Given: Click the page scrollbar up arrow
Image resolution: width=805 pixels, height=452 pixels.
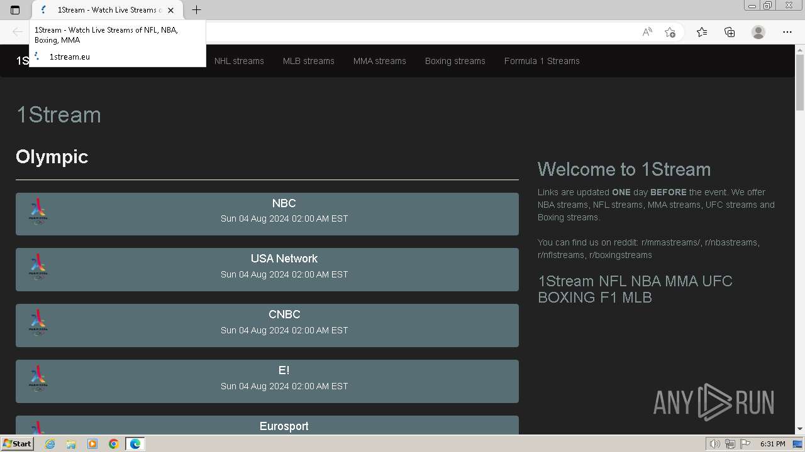Looking at the screenshot, I should tap(800, 50).
